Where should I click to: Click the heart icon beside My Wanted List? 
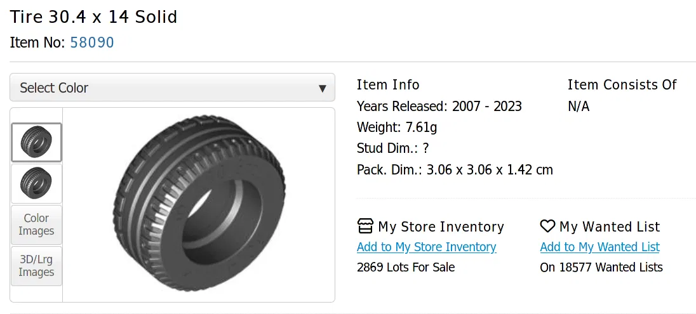coord(547,226)
